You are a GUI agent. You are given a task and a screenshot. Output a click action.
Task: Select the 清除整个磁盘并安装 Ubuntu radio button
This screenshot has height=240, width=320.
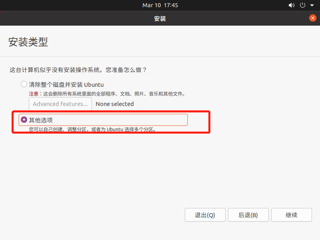point(24,84)
